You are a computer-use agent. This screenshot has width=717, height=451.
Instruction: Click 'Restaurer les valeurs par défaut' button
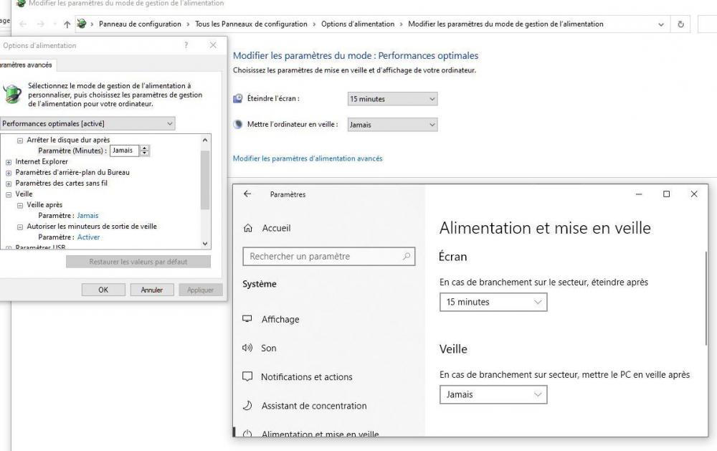pyautogui.click(x=138, y=262)
